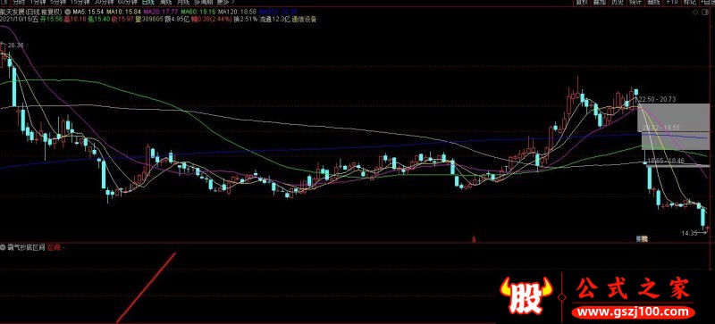Click the 叠加 overlay button
This screenshot has height=324, width=715.
599,3
